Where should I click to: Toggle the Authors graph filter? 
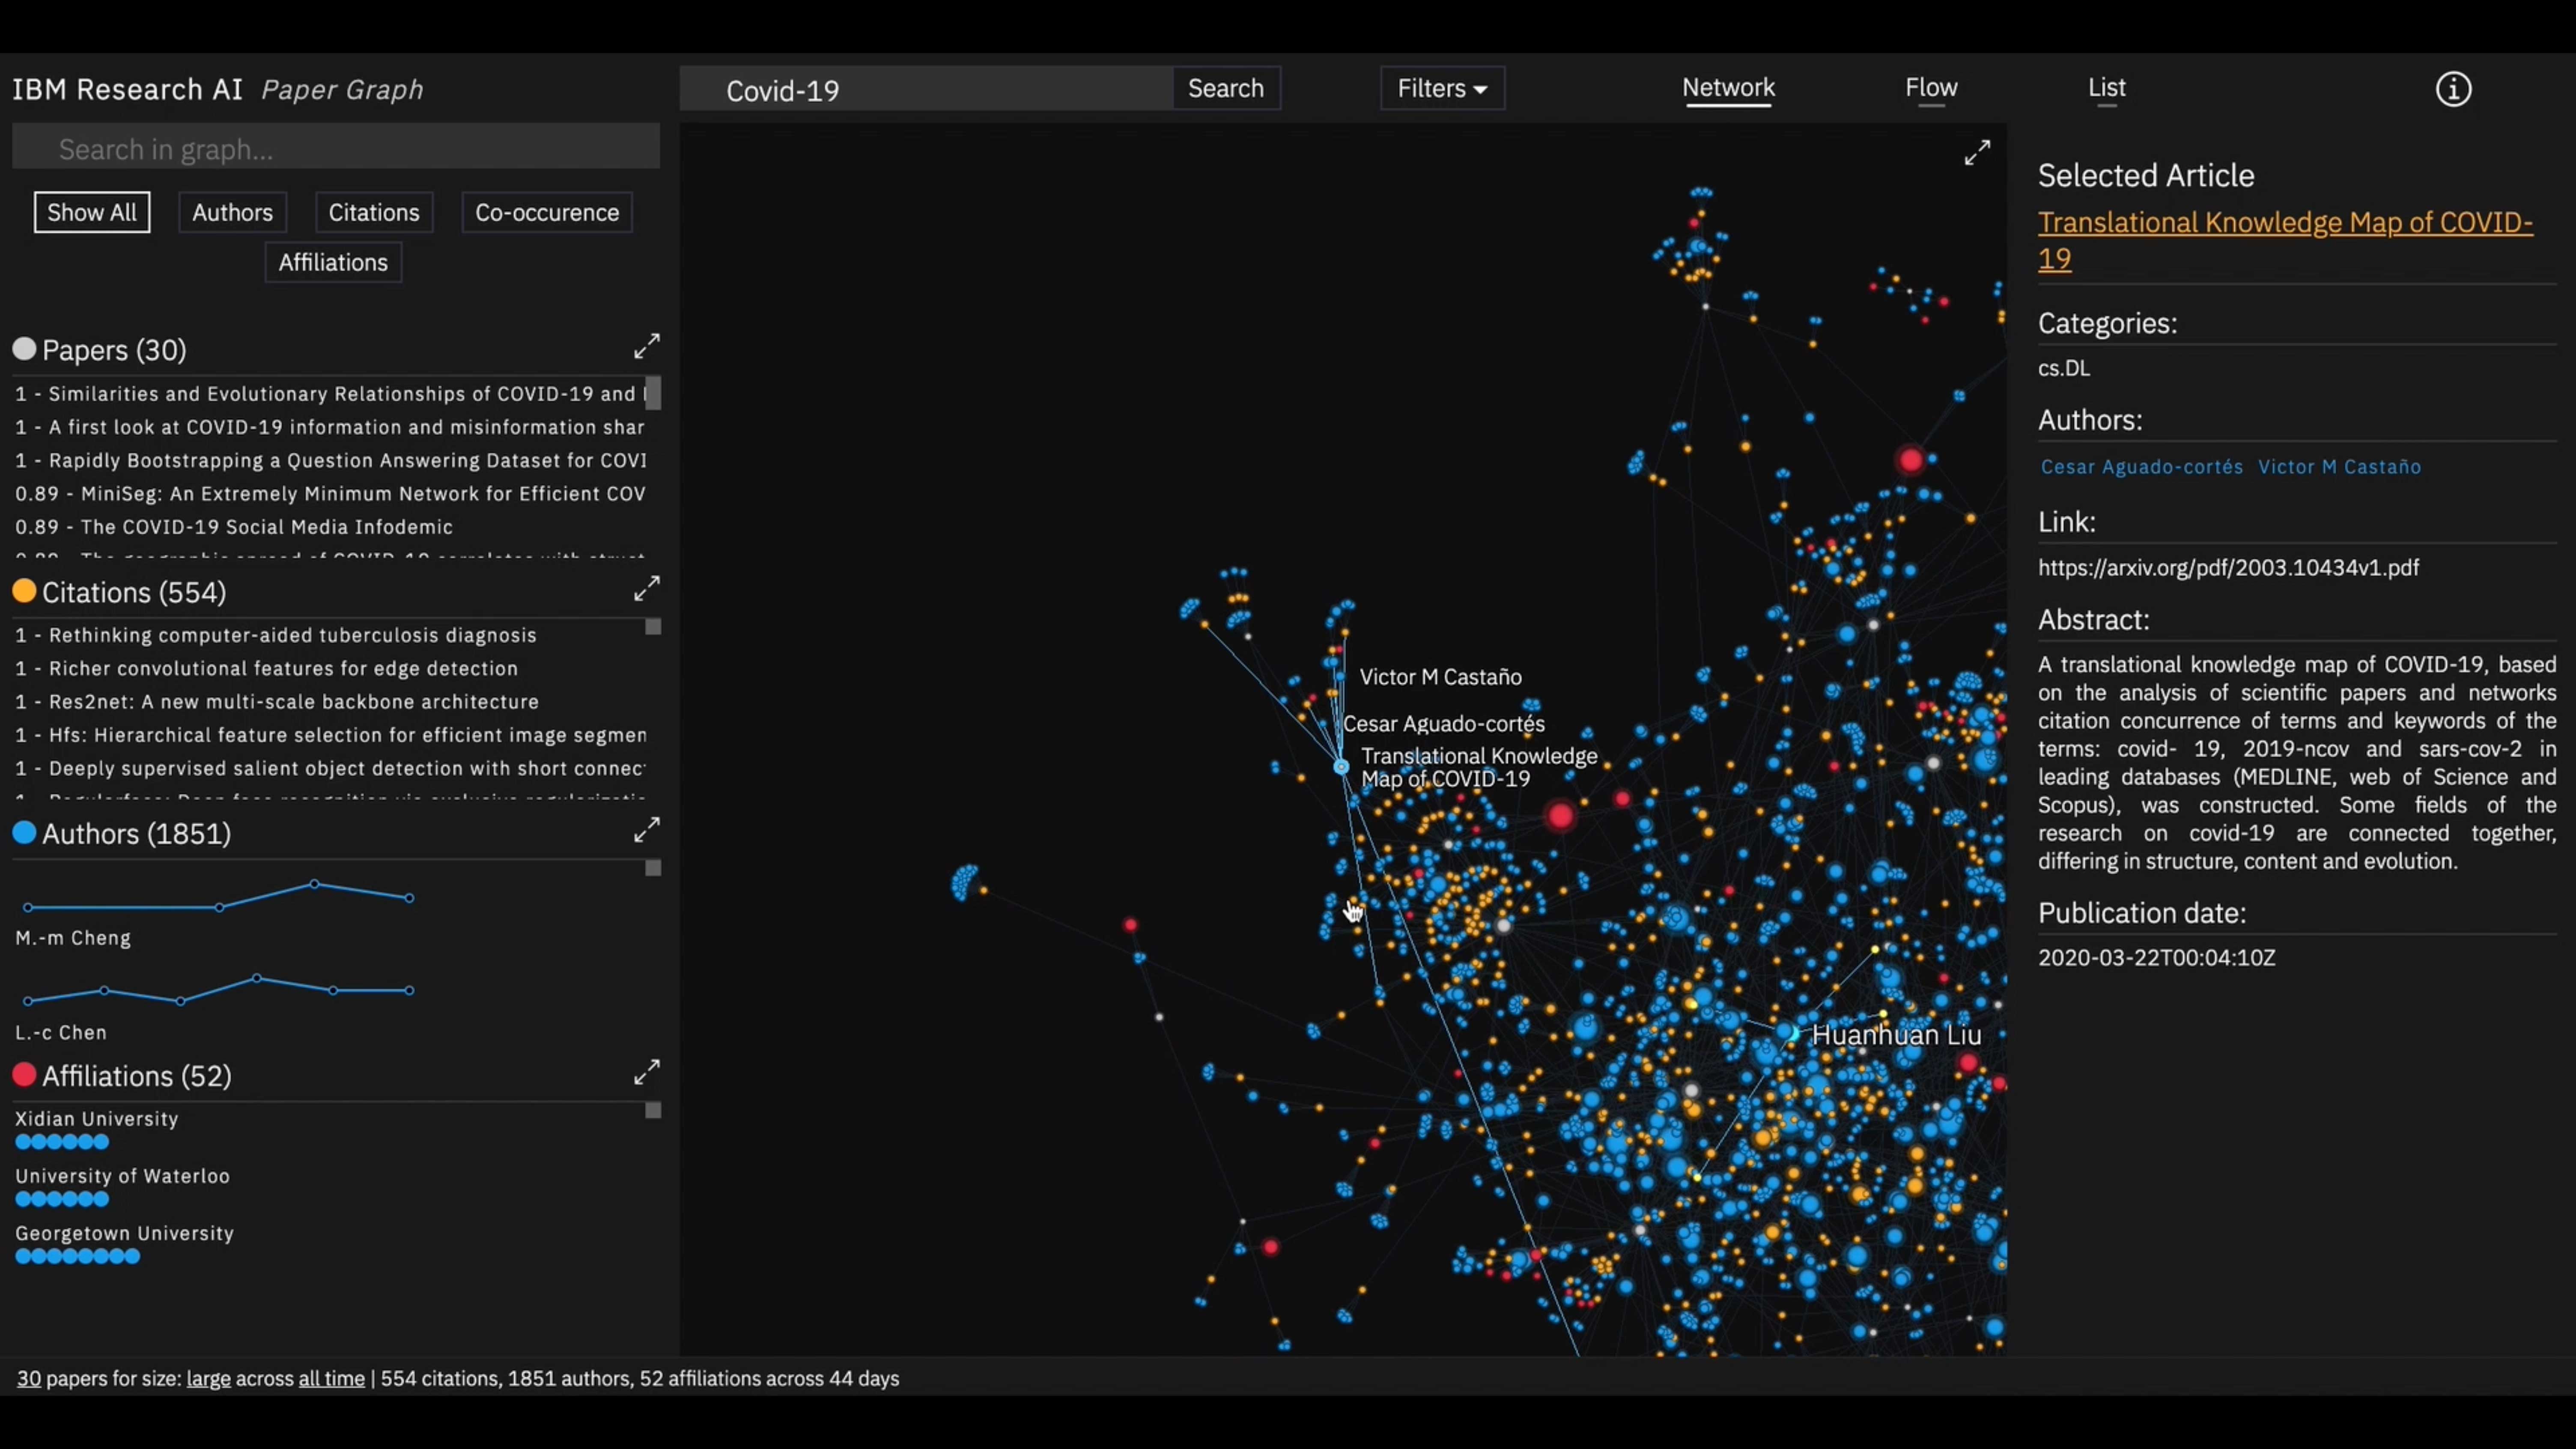pos(232,213)
